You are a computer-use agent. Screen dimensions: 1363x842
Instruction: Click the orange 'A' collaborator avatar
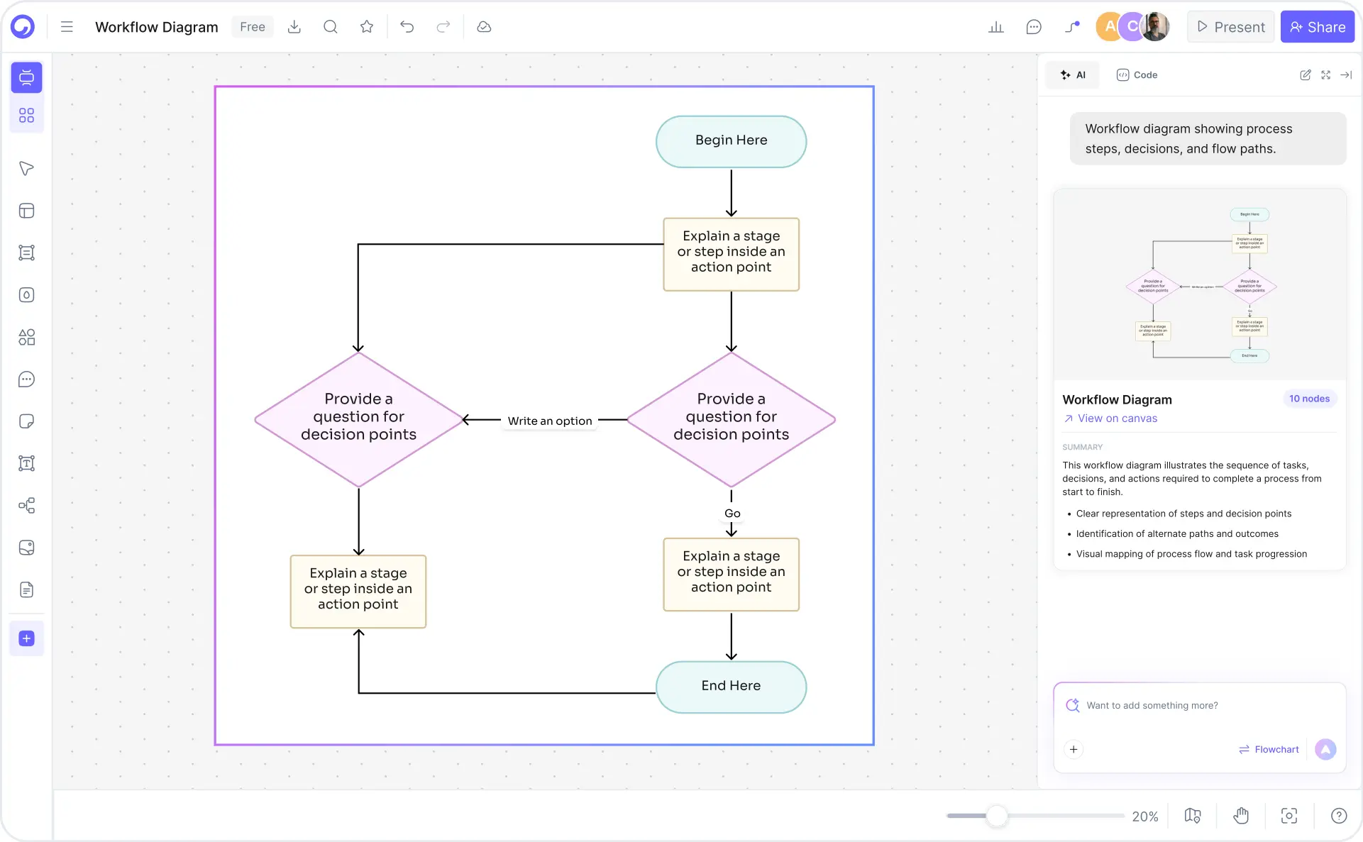[1109, 27]
